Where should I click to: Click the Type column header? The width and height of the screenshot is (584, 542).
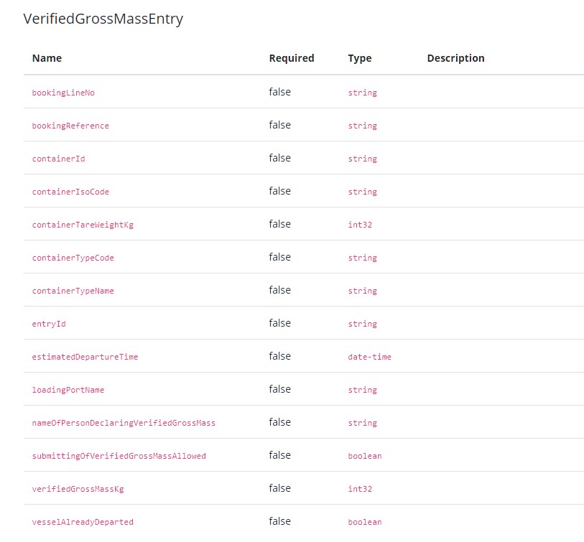[x=360, y=58]
